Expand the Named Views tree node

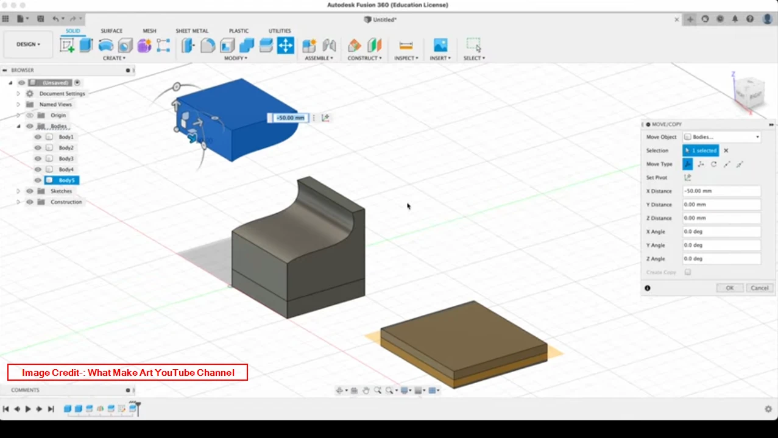(x=18, y=105)
